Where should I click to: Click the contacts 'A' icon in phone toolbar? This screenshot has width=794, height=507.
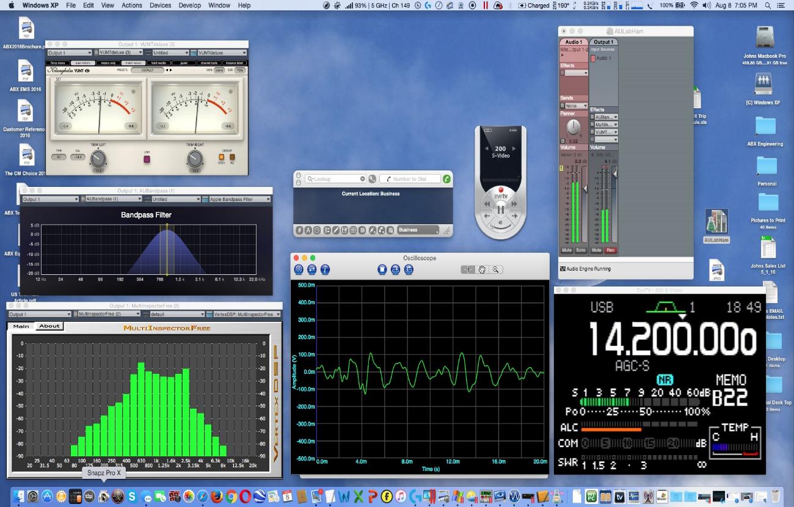tap(307, 230)
